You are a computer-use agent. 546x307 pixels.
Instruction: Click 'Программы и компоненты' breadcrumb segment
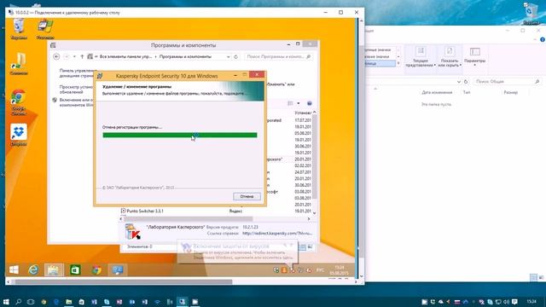click(x=185, y=57)
